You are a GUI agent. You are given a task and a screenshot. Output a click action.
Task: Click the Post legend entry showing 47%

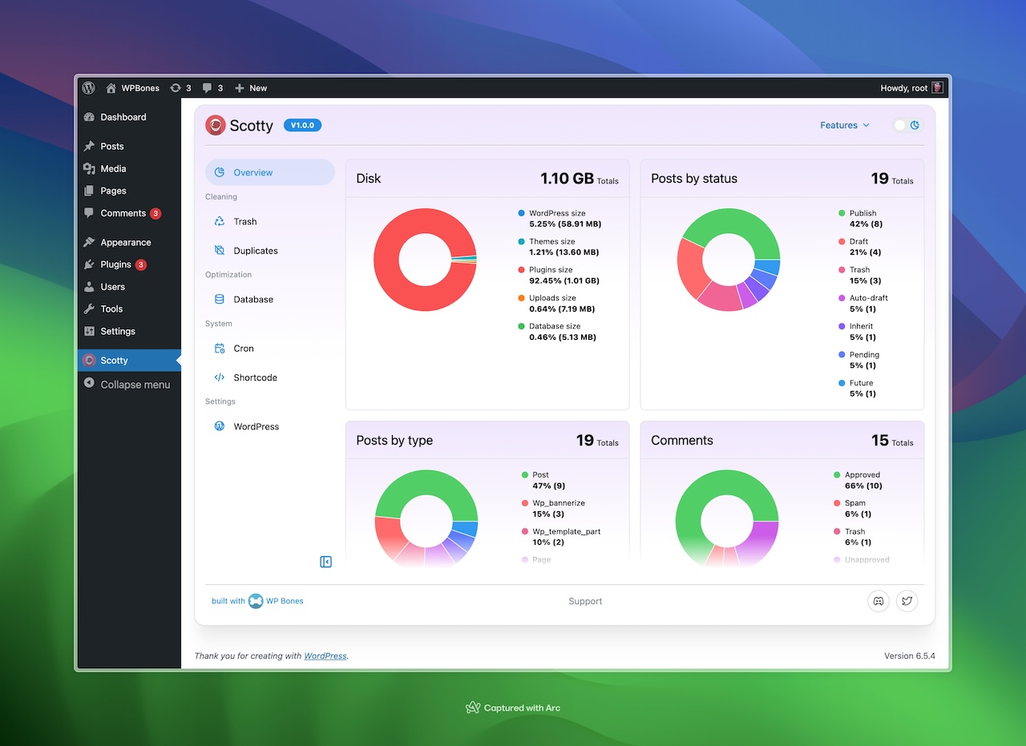pos(544,480)
